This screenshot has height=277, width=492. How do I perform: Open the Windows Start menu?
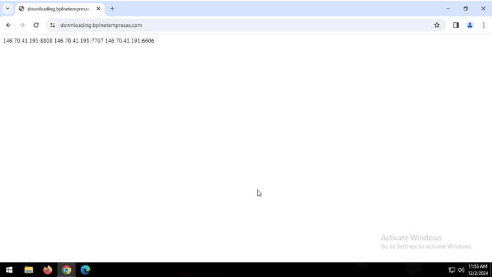click(x=9, y=270)
